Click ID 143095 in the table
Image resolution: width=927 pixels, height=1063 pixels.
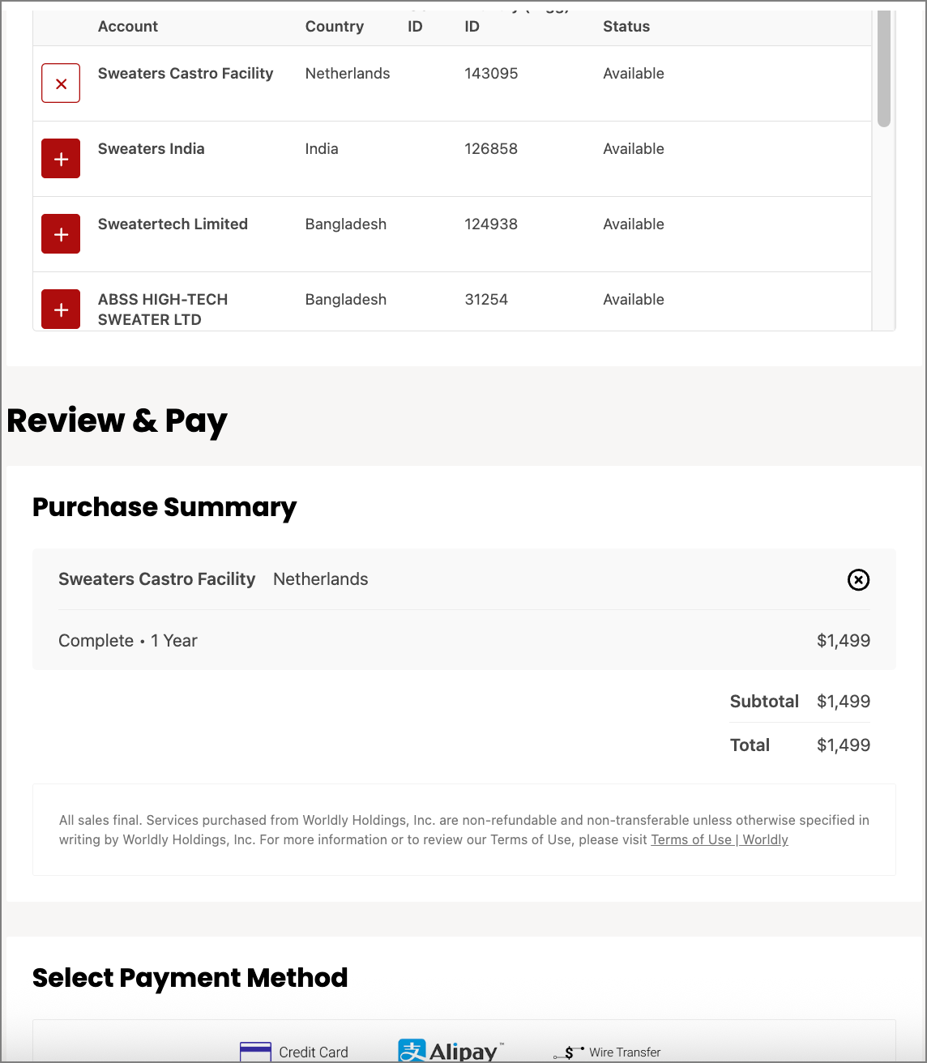(491, 74)
